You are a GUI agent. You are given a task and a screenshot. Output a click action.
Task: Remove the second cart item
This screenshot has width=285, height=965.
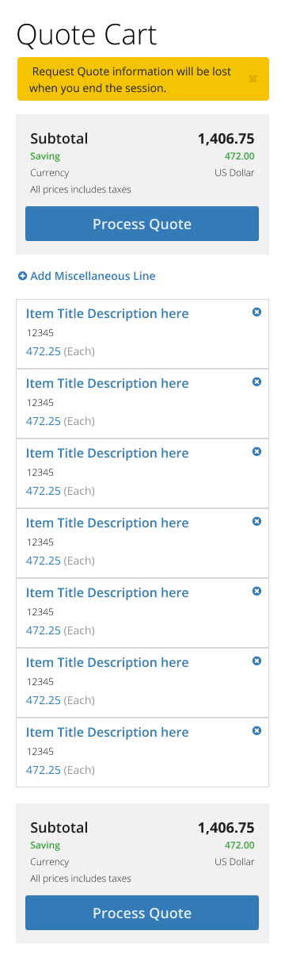click(x=256, y=382)
